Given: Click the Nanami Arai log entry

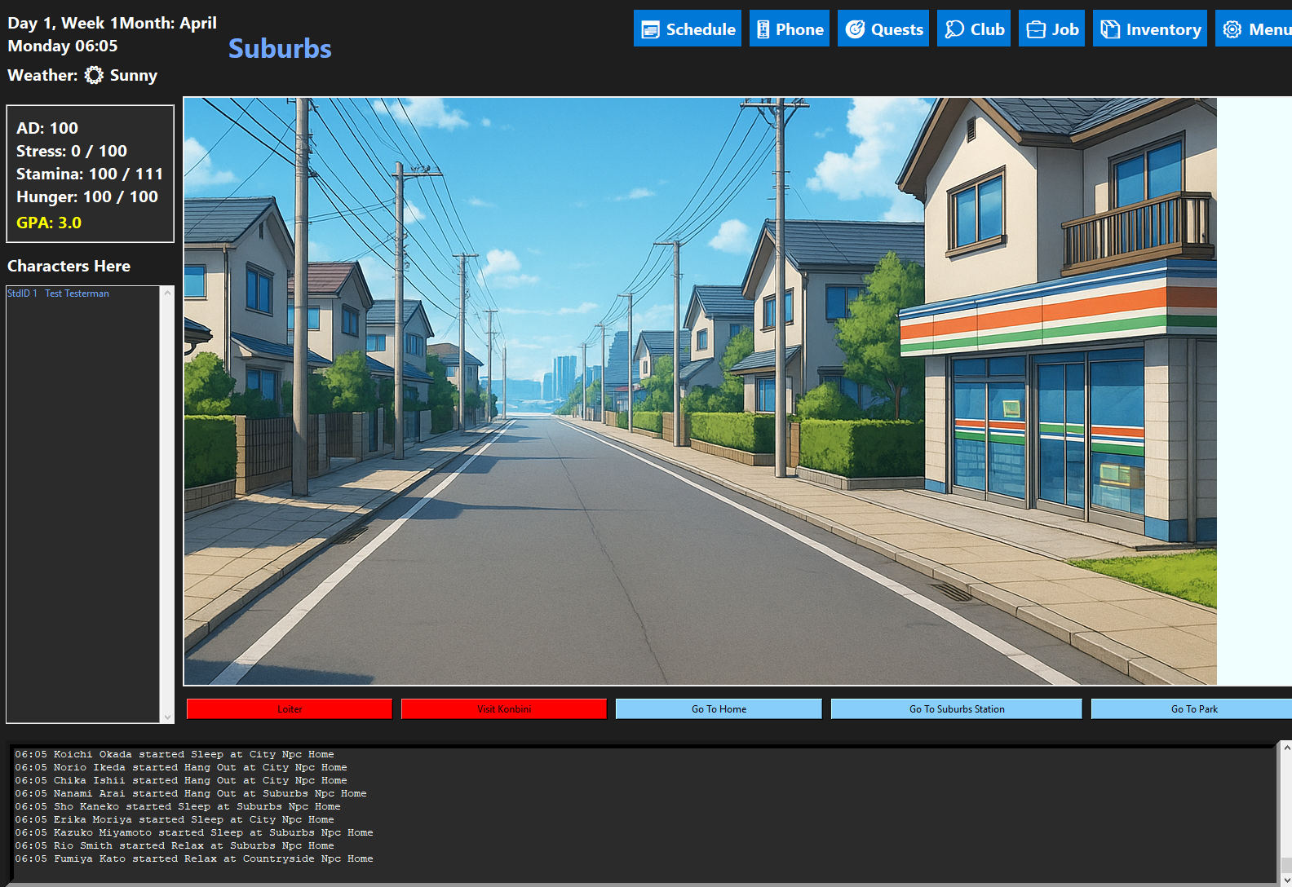Looking at the screenshot, I should [191, 793].
